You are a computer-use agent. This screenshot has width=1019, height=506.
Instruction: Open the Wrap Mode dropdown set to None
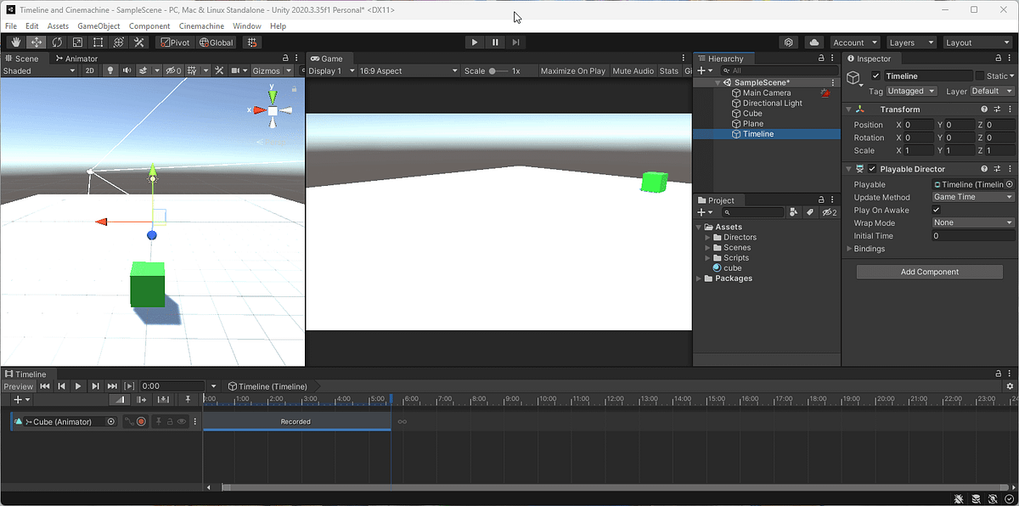tap(973, 222)
